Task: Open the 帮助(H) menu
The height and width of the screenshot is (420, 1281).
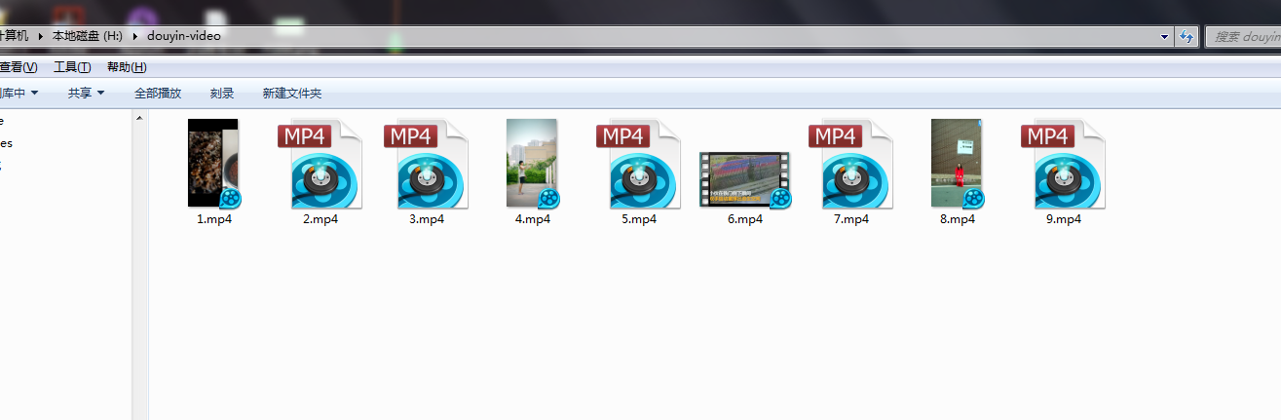Action: click(x=127, y=67)
